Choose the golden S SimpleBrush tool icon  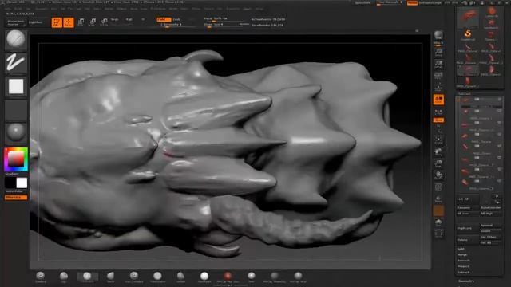(468, 33)
